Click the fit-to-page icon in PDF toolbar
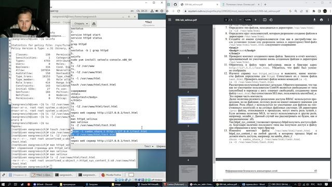Viewport: 332px width, 187px height. (x=265, y=20)
